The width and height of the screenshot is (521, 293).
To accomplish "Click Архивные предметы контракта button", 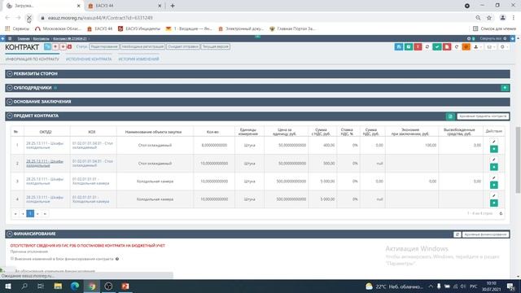I will tap(483, 116).
